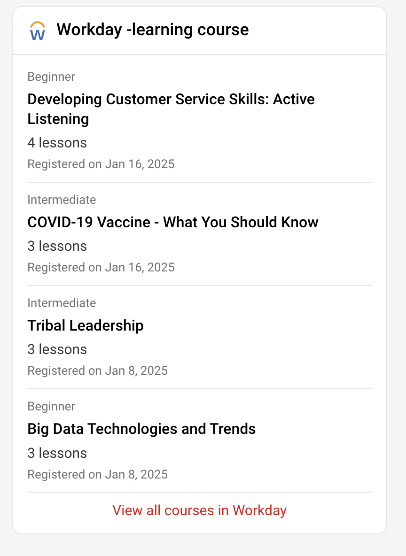Open the Tribal Leadership course
The width and height of the screenshot is (406, 556).
(86, 325)
